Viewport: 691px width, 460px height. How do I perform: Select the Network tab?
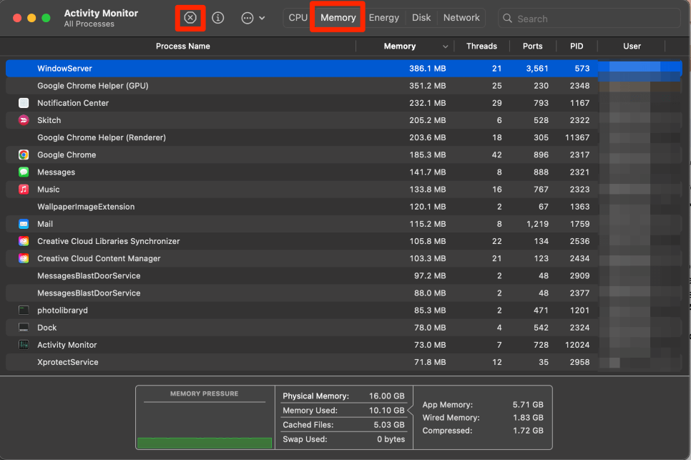461,18
